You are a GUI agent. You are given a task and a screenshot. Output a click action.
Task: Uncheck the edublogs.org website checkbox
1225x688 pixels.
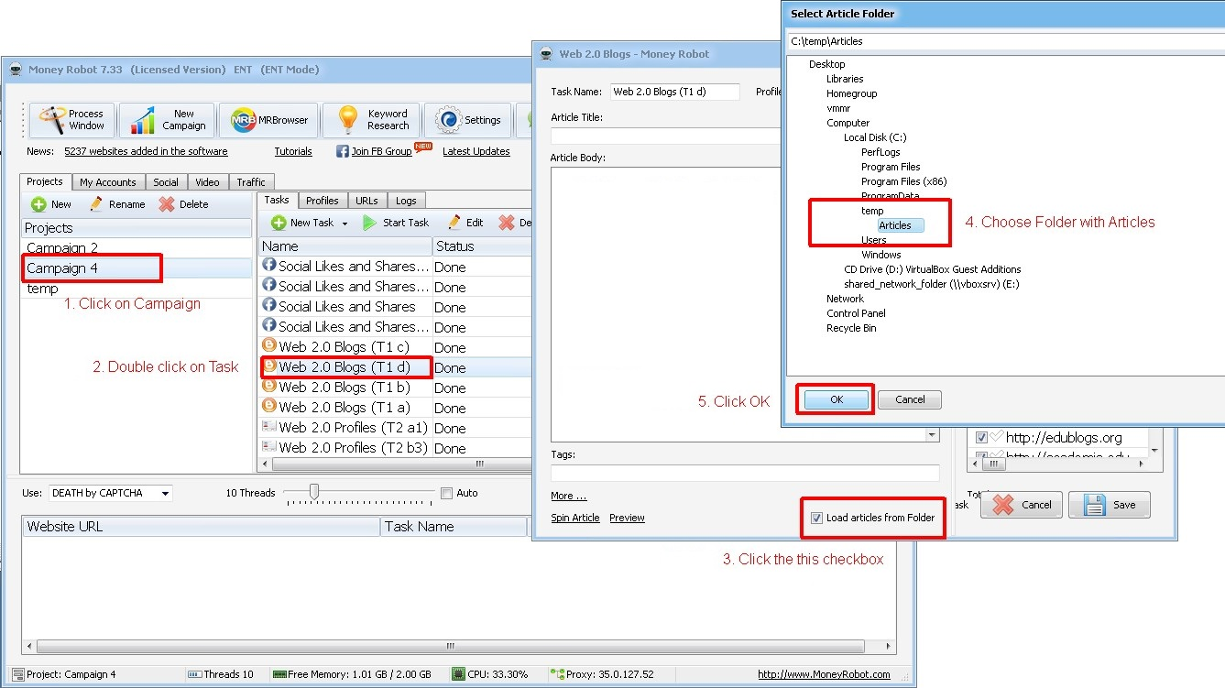(981, 438)
